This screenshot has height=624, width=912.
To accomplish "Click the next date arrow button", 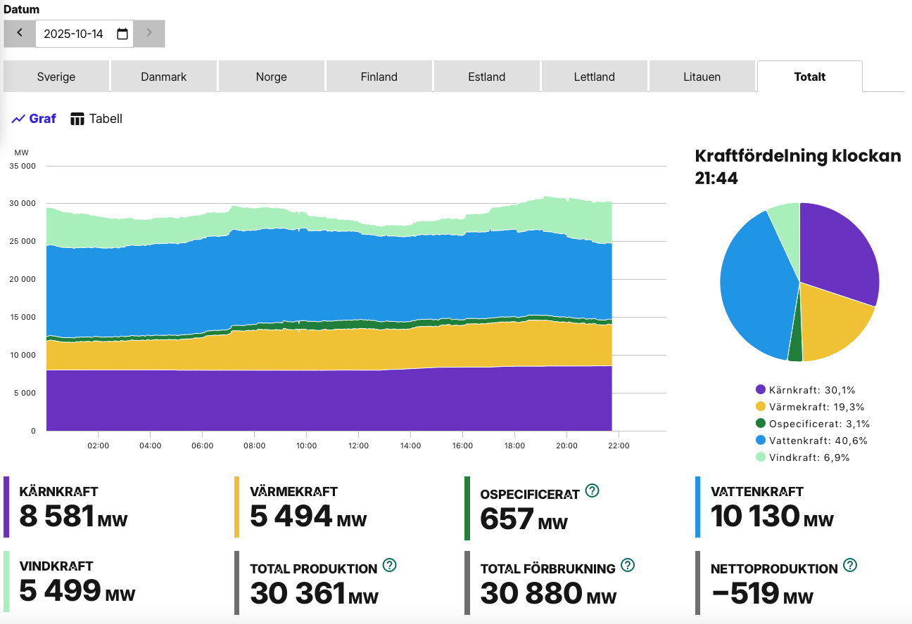I will pyautogui.click(x=148, y=33).
